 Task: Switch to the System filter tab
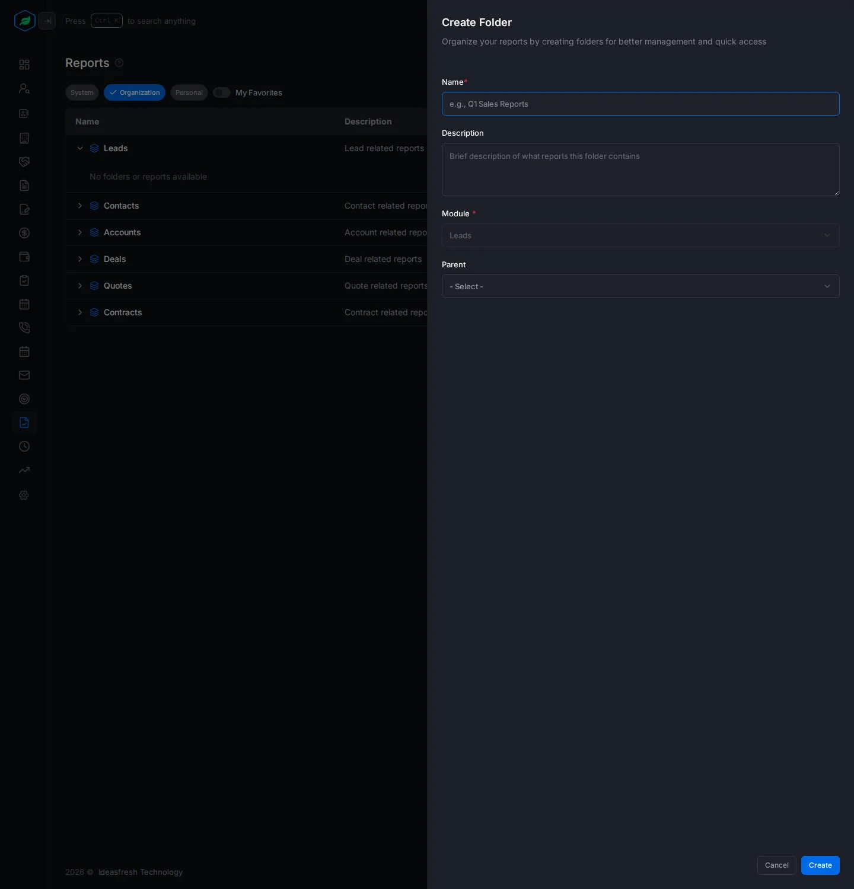click(x=82, y=92)
